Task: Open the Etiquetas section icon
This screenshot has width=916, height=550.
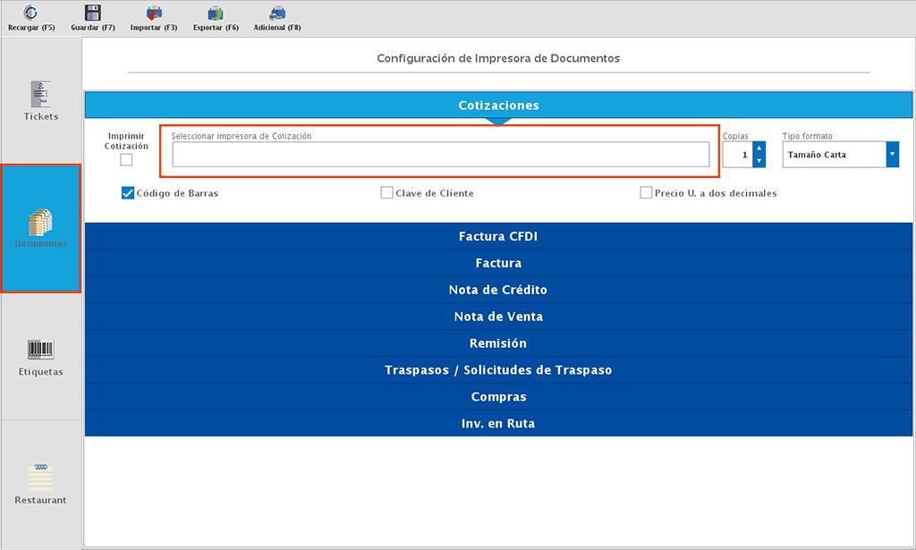Action: coord(39,349)
